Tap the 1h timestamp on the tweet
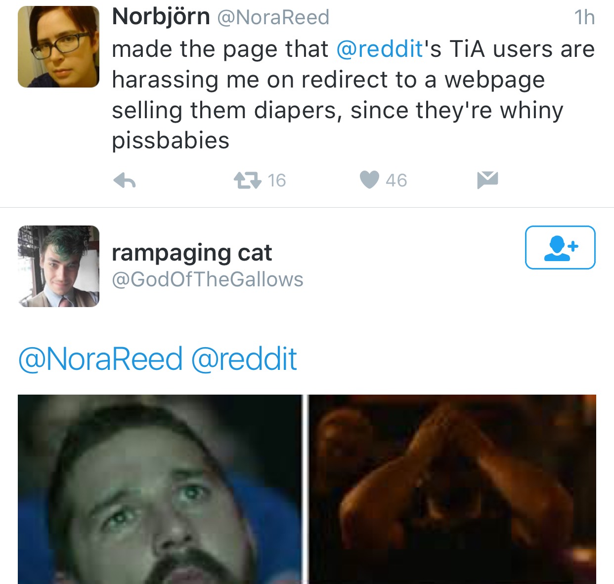Screen dimensions: 614x584 [584, 17]
